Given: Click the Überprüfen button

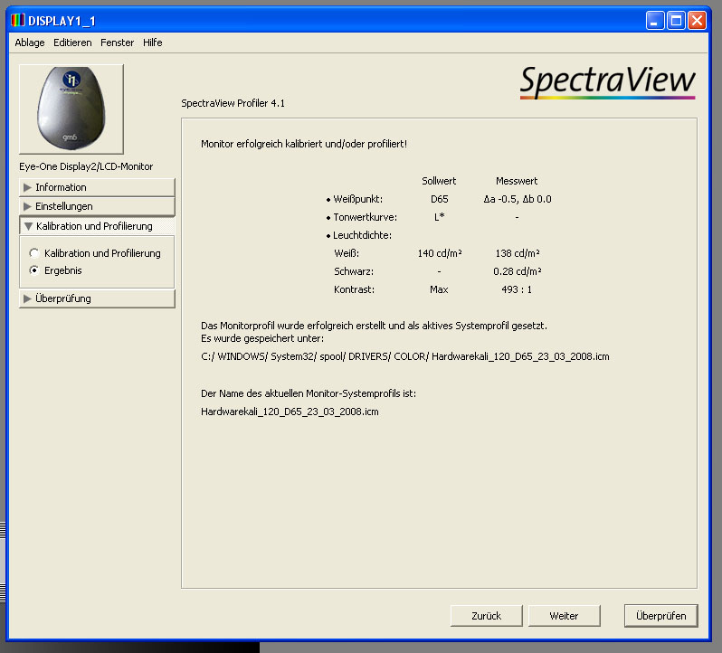Looking at the screenshot, I should point(660,616).
